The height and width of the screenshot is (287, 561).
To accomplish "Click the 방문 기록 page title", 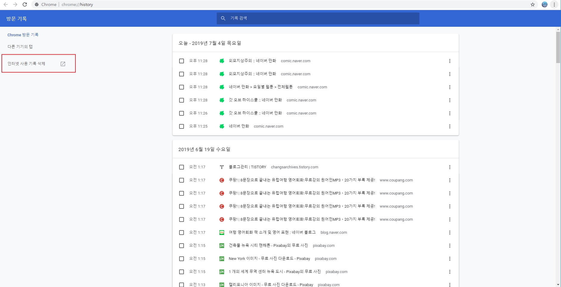I will pos(17,18).
